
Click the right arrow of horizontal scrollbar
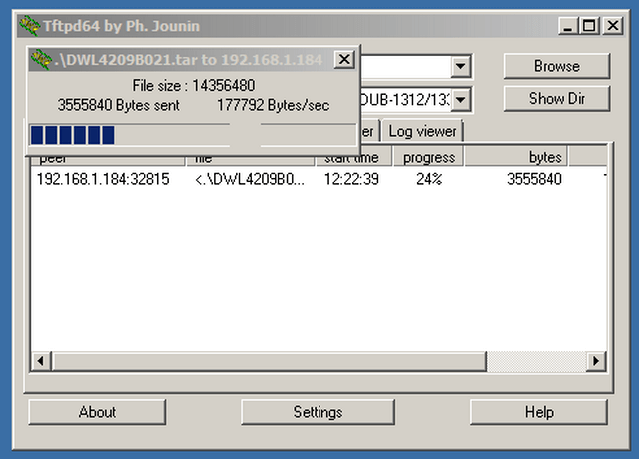point(596,361)
